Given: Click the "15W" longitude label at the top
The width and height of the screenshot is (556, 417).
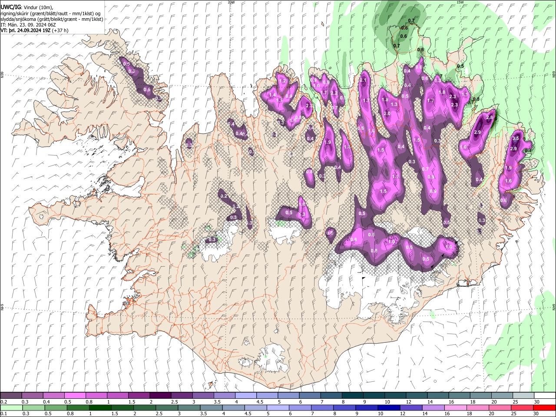Looking at the screenshot, I should [x=460, y=2].
